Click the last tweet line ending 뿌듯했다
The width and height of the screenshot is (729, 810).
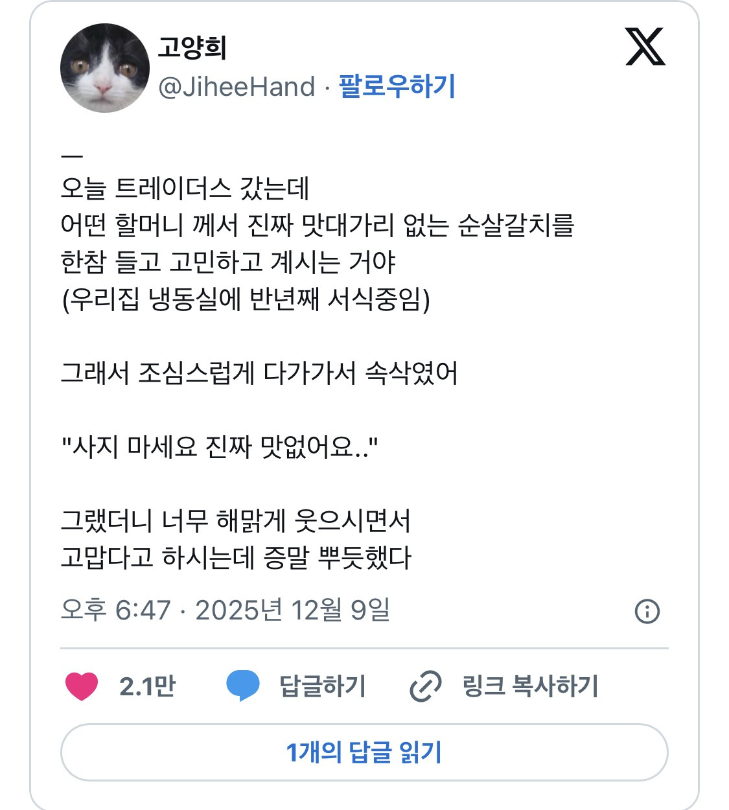click(236, 557)
